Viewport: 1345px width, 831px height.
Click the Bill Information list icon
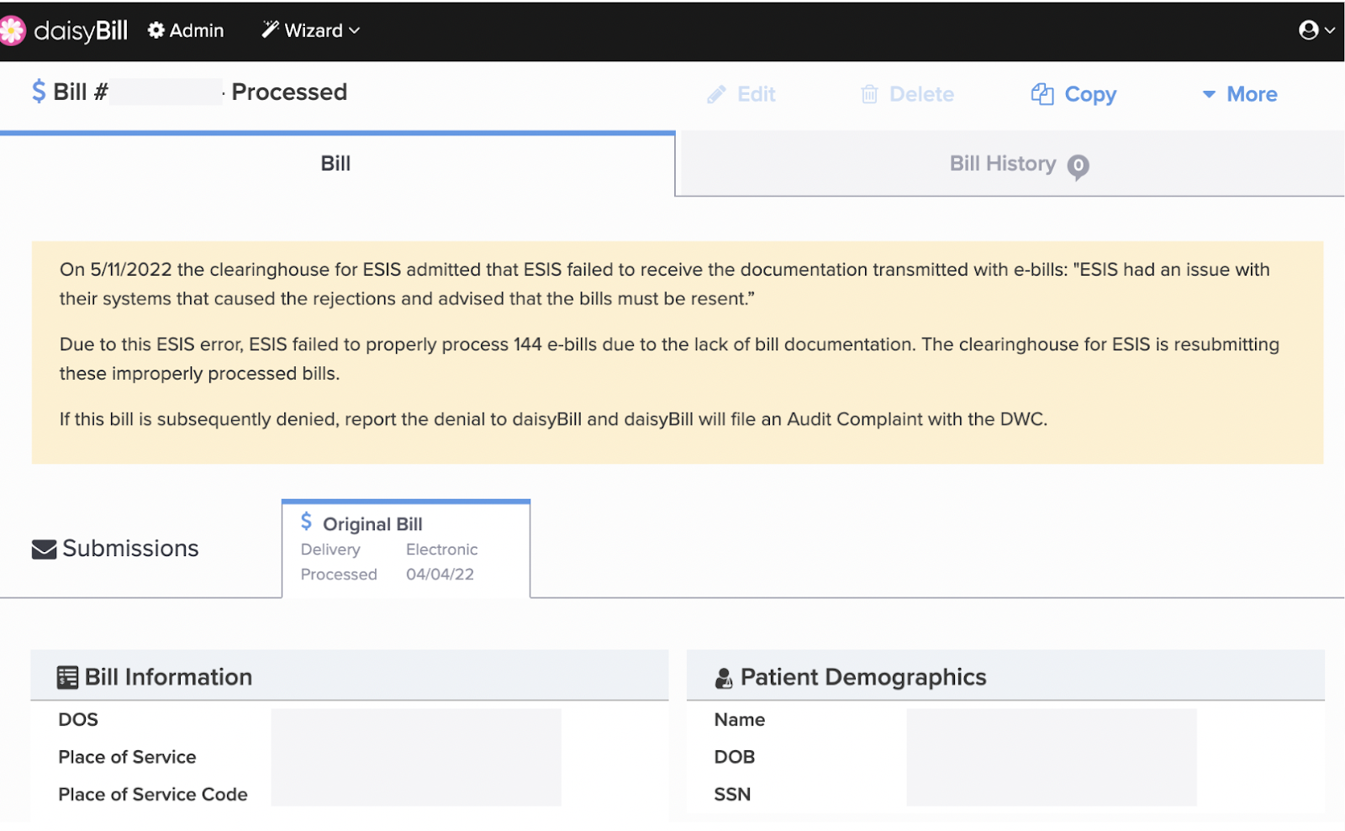[x=67, y=677]
